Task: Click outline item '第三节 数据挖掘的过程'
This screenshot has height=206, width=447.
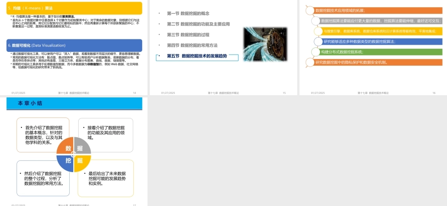Action: point(188,35)
